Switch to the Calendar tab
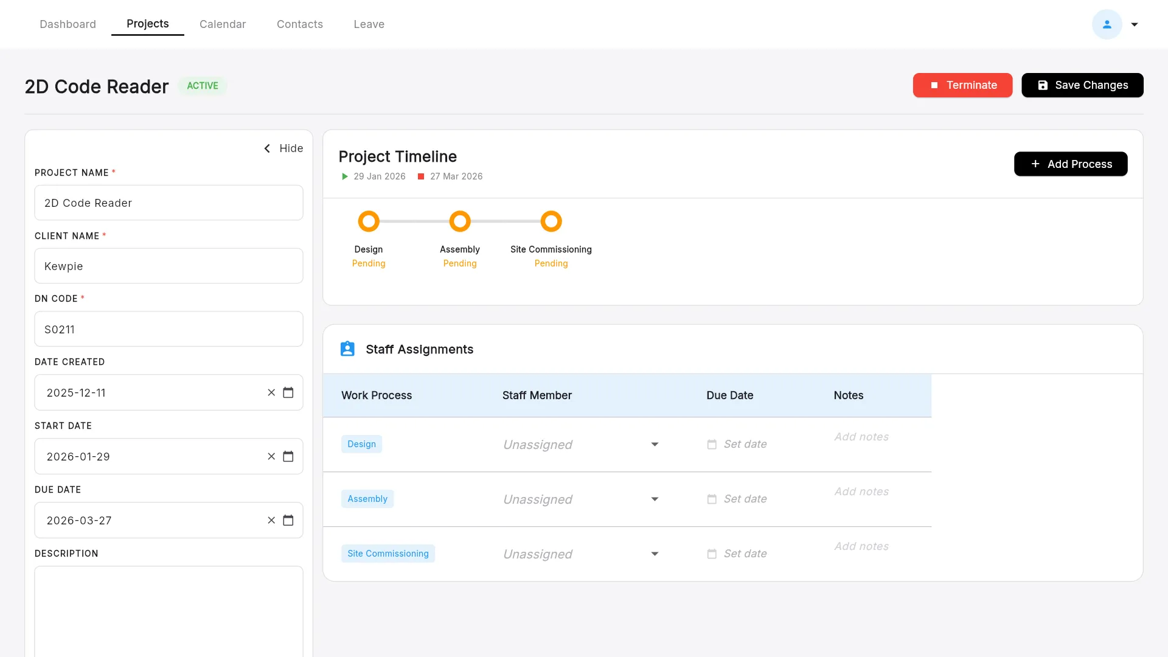The width and height of the screenshot is (1168, 657). pyautogui.click(x=223, y=24)
